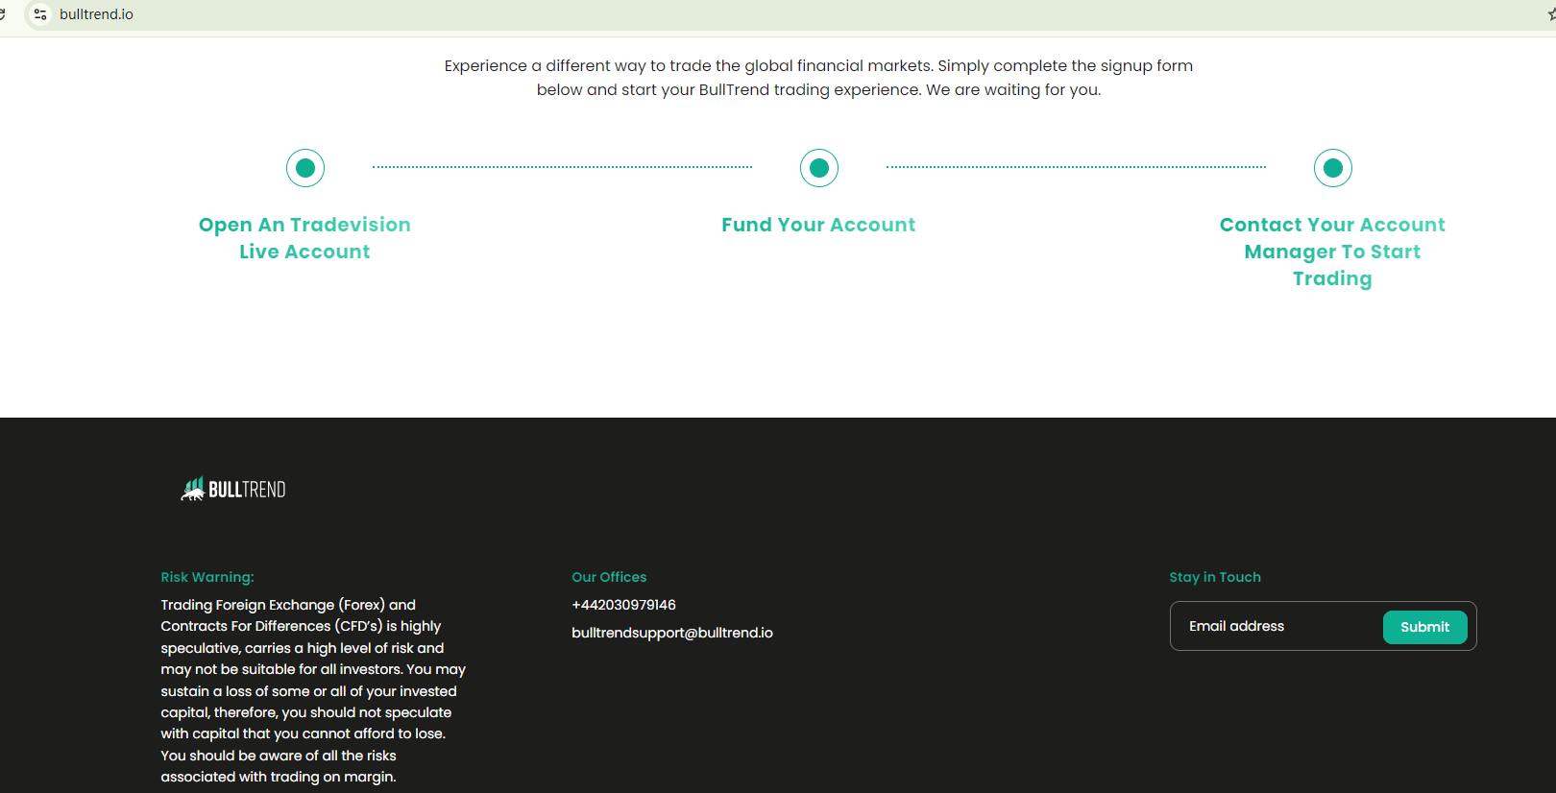The height and width of the screenshot is (793, 1556).
Task: Click the Submit button
Action: tap(1425, 627)
